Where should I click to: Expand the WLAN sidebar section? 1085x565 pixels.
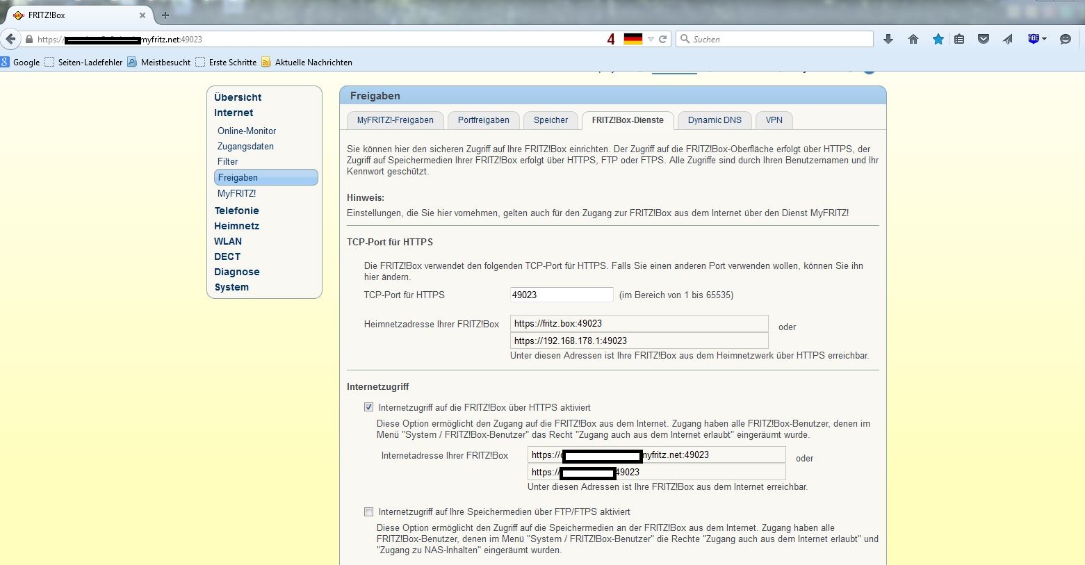(228, 241)
